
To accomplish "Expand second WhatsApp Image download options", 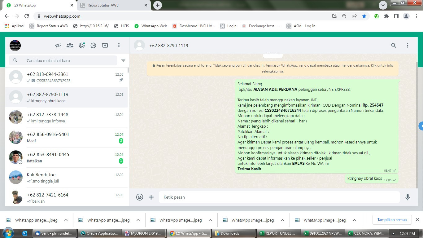I will (138, 220).
